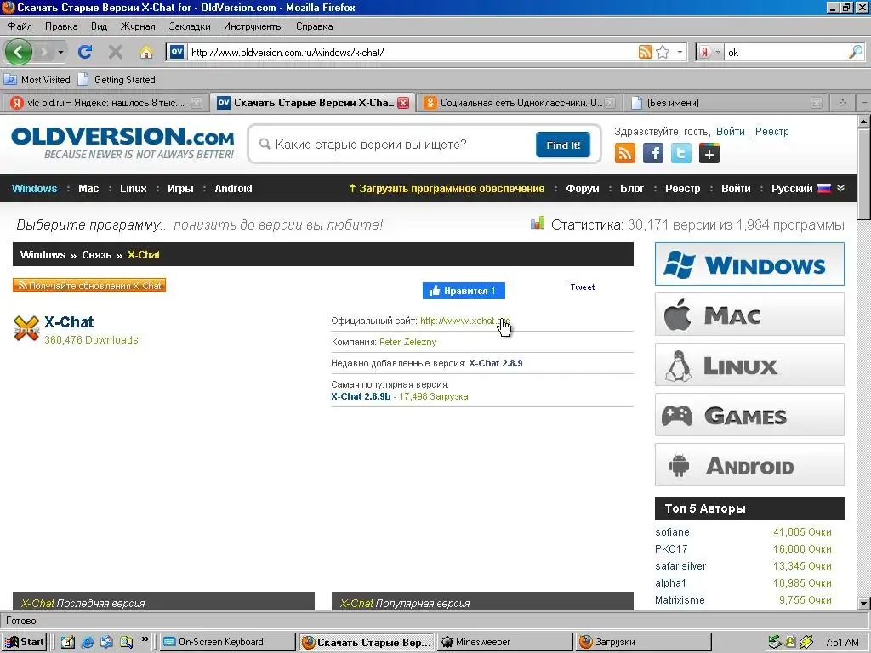Screen dimensions: 871x653
Task: Open the Журнал menu
Action: 138,26
